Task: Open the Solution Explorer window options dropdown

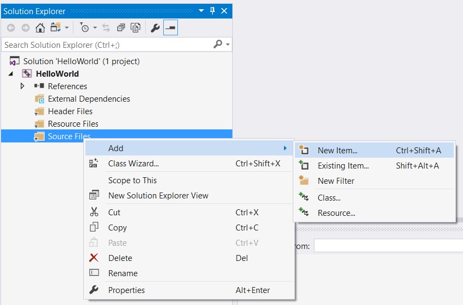Action: tap(201, 11)
